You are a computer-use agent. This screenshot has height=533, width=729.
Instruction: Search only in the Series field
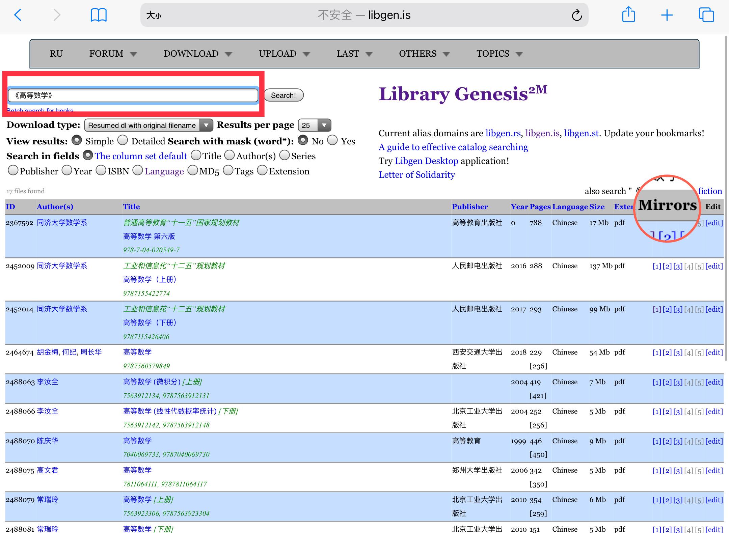[285, 155]
